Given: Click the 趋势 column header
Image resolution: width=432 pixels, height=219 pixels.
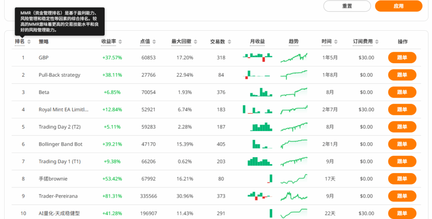Looking at the screenshot, I should tap(294, 42).
